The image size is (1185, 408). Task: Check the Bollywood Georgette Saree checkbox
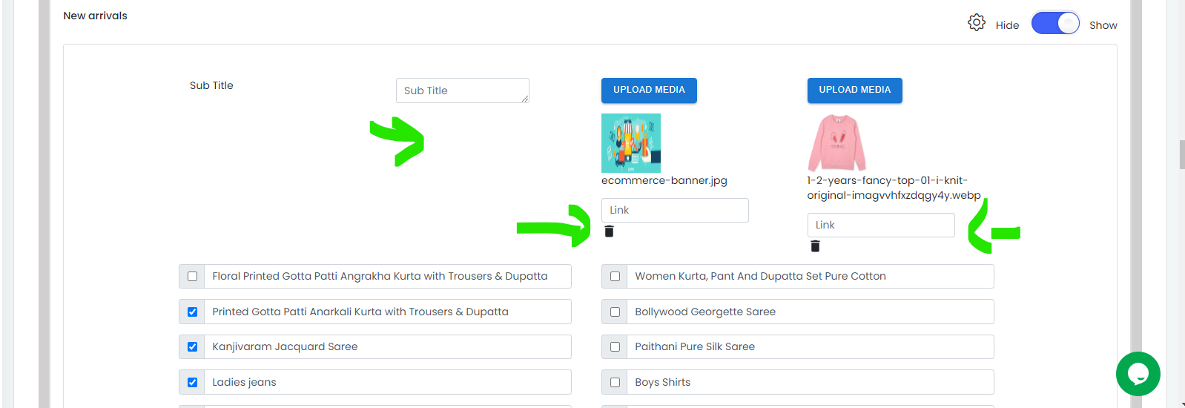pos(615,312)
